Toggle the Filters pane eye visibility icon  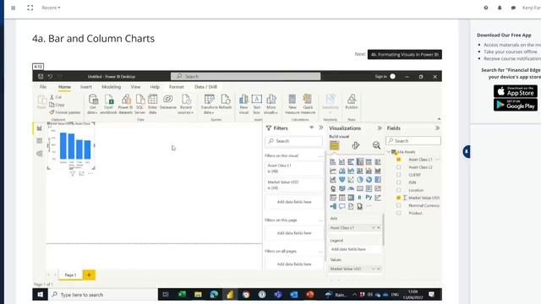click(312, 128)
